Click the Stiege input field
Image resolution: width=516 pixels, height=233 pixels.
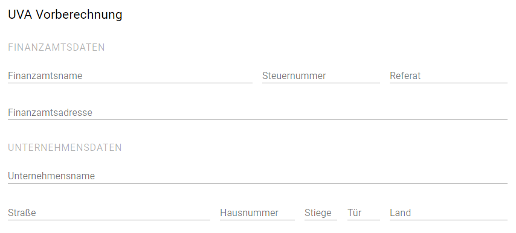[321, 213]
